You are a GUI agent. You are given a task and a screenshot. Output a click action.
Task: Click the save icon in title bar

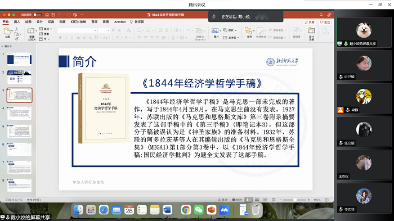click(53, 15)
